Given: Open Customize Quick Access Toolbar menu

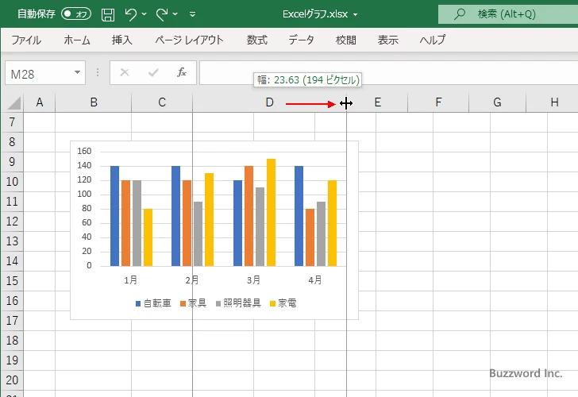Looking at the screenshot, I should (x=192, y=14).
